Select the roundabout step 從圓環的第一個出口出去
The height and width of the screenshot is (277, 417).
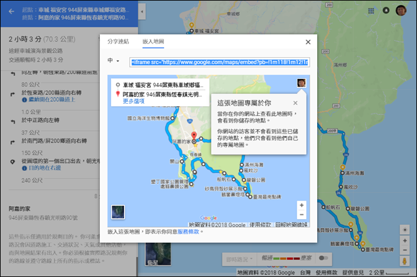coord(61,161)
